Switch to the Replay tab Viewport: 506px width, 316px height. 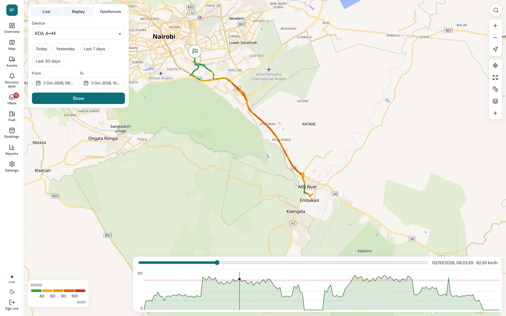pyautogui.click(x=78, y=12)
